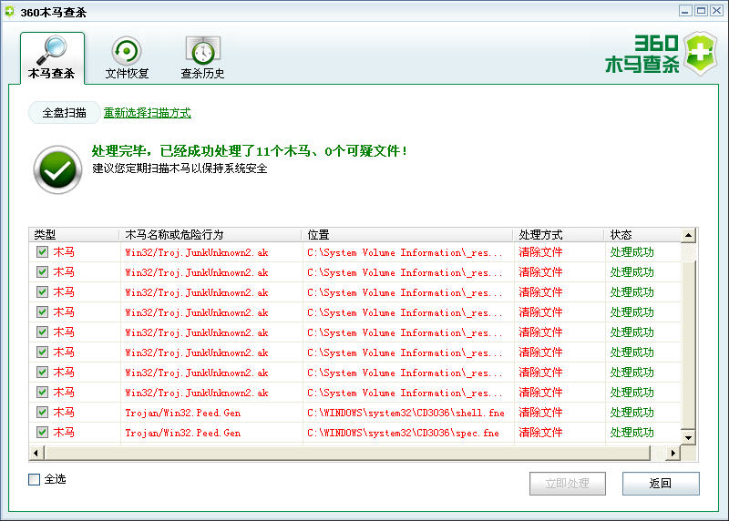729x521 pixels.
Task: Click the 返回 button
Action: click(661, 484)
